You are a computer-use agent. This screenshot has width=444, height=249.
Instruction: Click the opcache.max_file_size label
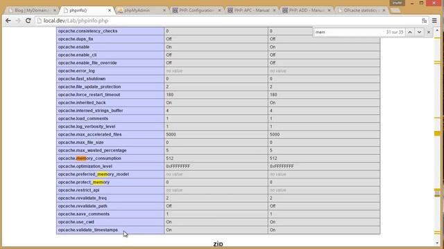coord(80,142)
